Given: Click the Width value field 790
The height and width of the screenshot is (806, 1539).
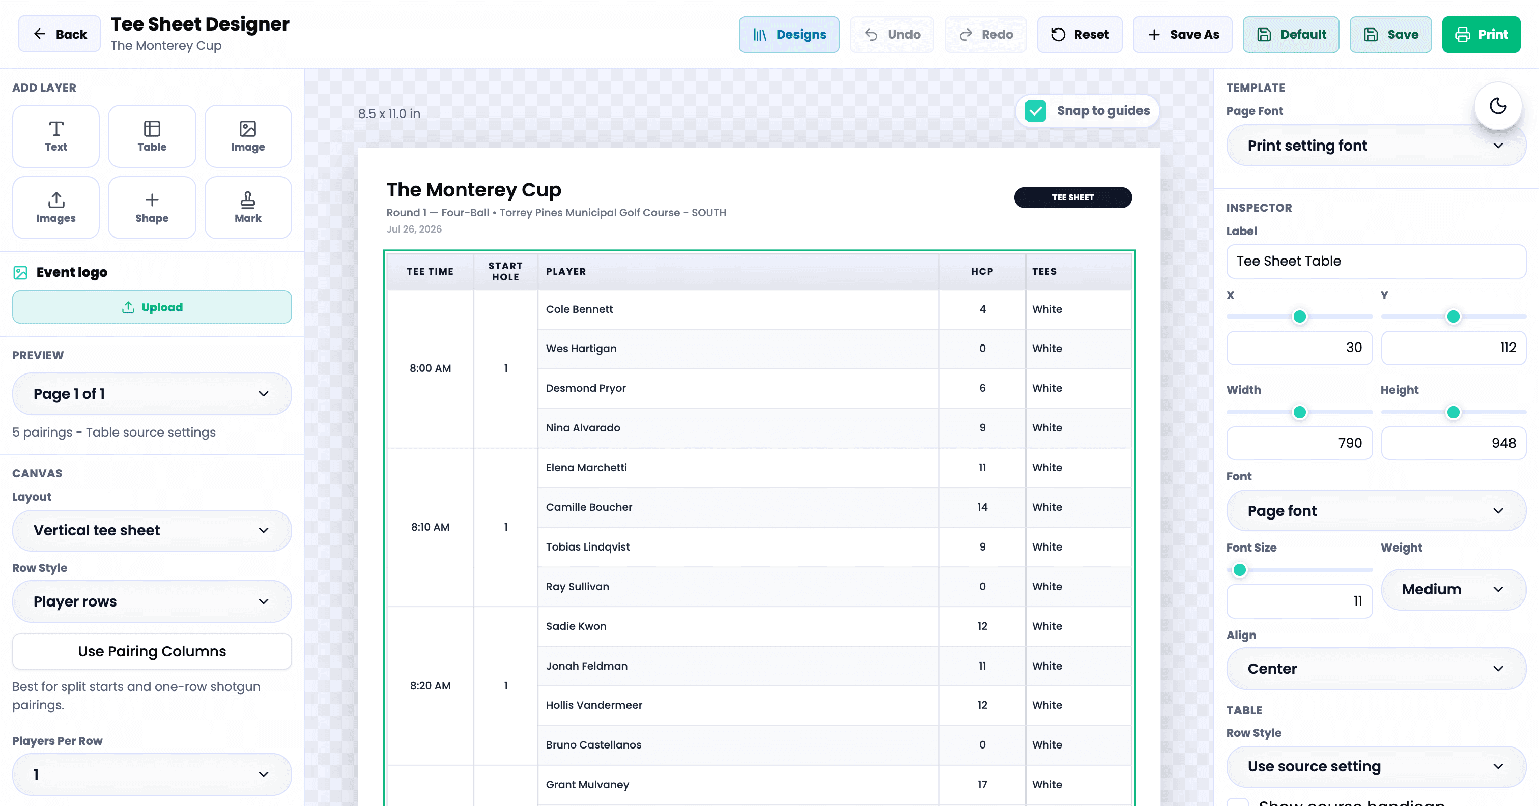Looking at the screenshot, I should click(x=1299, y=443).
